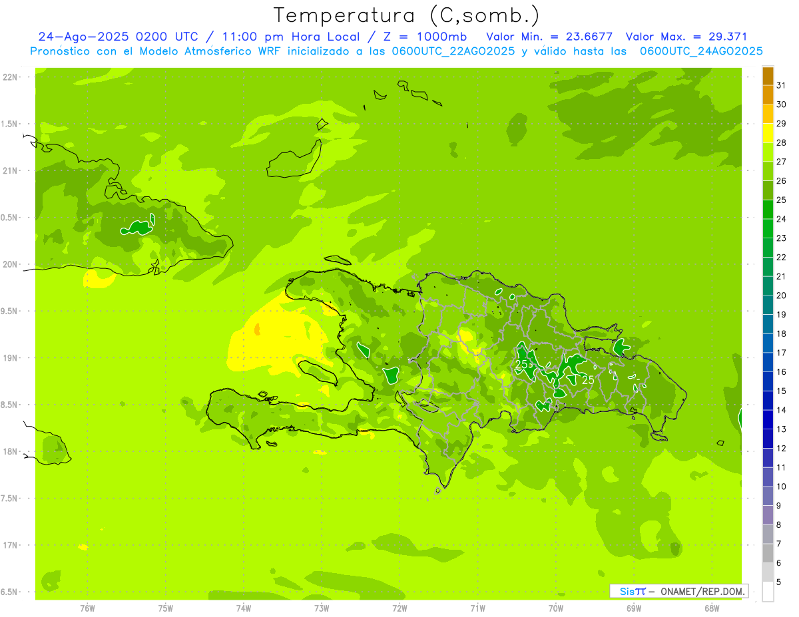The width and height of the screenshot is (799, 617).
Task: Click the "21N" latitude label
Action: click(x=9, y=171)
